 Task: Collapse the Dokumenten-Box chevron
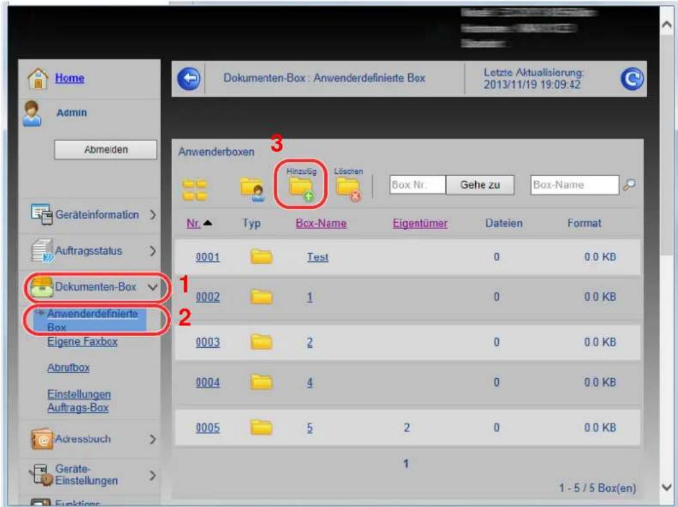pyautogui.click(x=153, y=287)
